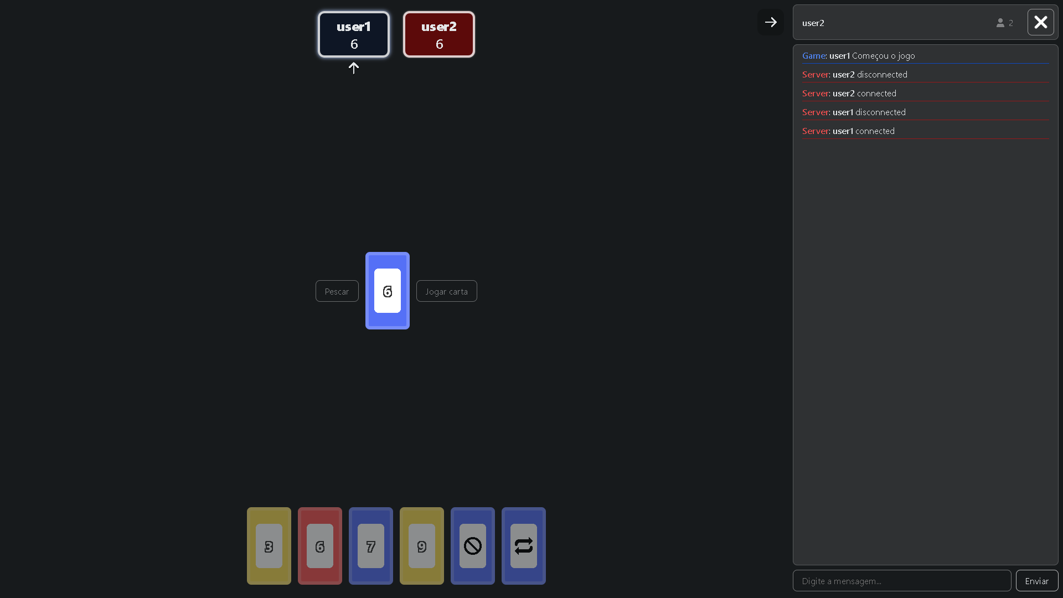Click the user1 Começou o jogo message
This screenshot has width=1063, height=598.
(x=871, y=55)
